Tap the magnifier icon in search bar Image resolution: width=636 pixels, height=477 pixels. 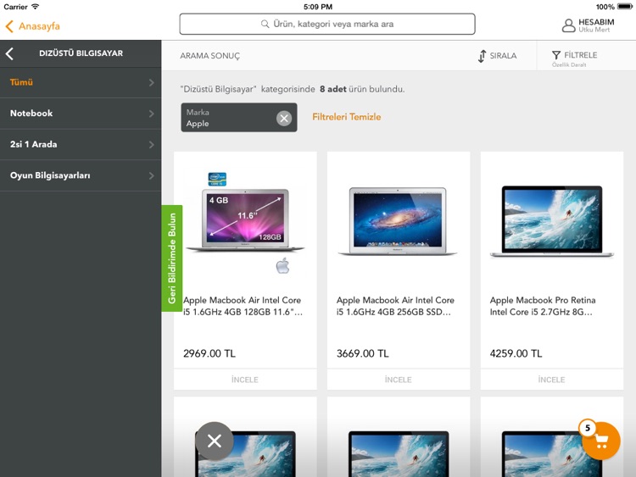pos(265,24)
